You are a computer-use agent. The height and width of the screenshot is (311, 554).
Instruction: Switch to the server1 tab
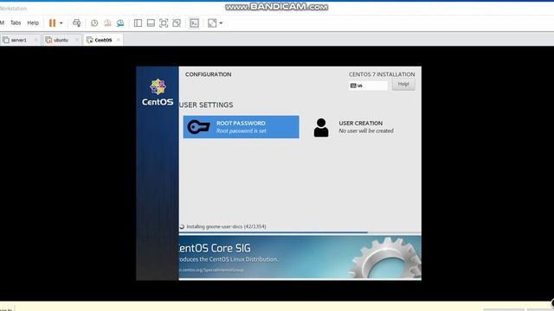(x=19, y=41)
